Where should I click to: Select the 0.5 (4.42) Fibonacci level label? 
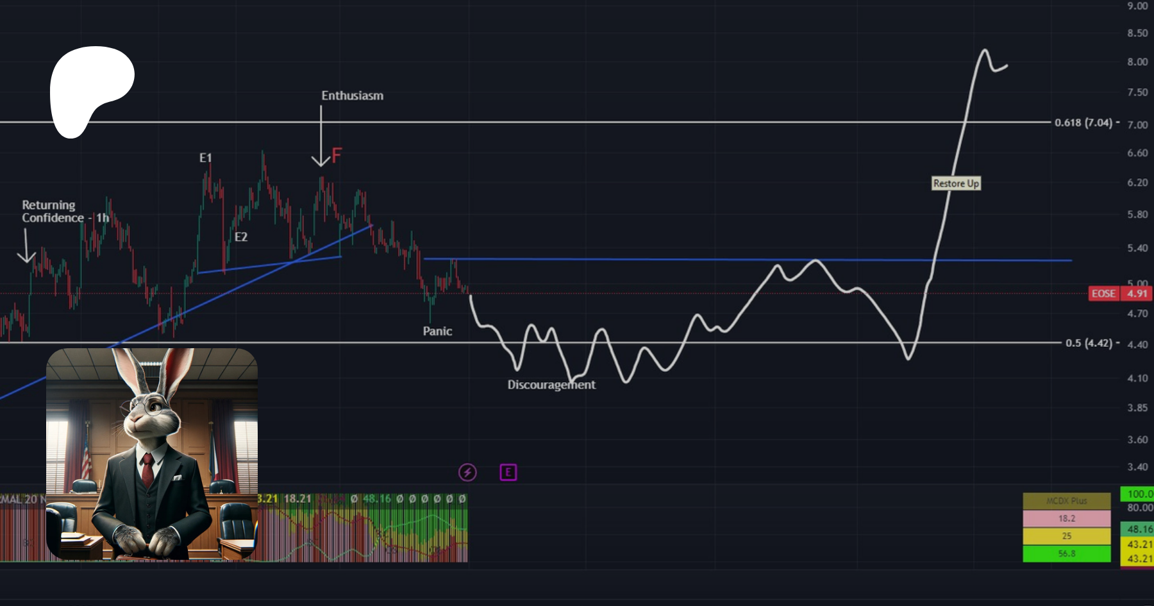click(x=1089, y=343)
